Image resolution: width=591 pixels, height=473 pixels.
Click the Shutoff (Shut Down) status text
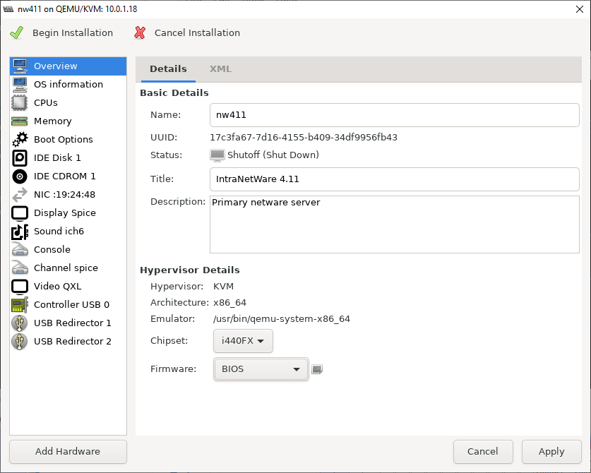pyautogui.click(x=273, y=155)
